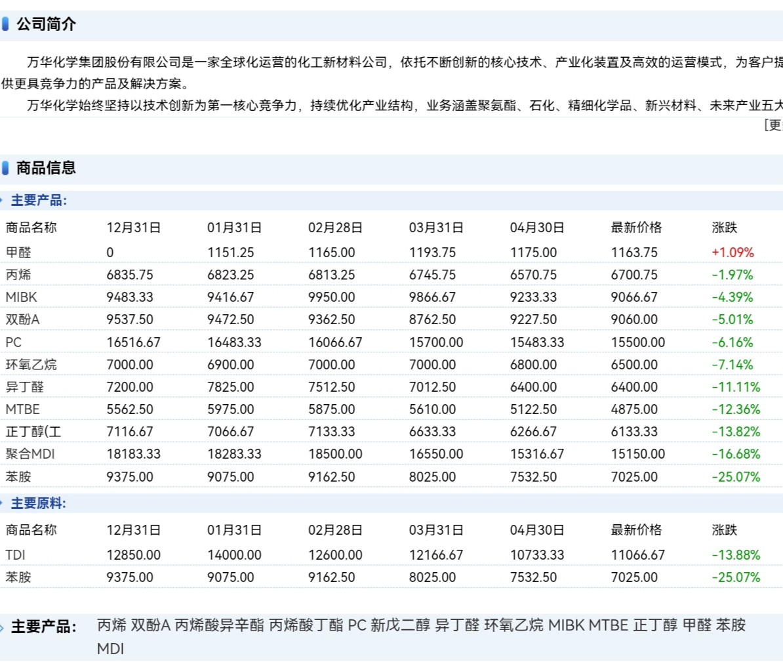Click the -13.88% change for TDI

tap(736, 556)
